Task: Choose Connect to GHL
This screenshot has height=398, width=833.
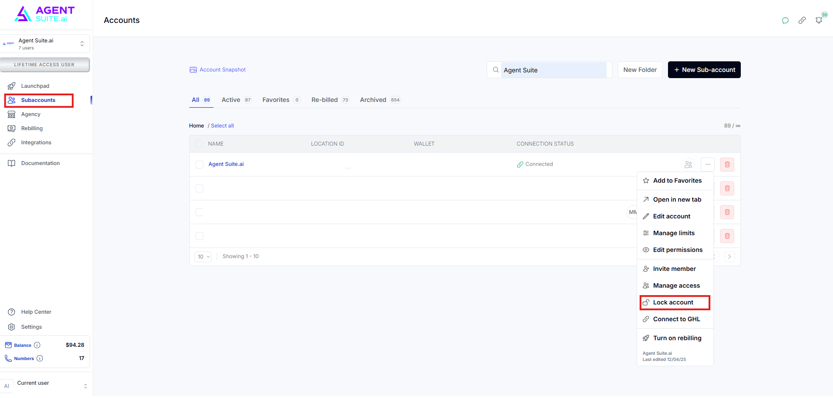Action: pos(675,319)
